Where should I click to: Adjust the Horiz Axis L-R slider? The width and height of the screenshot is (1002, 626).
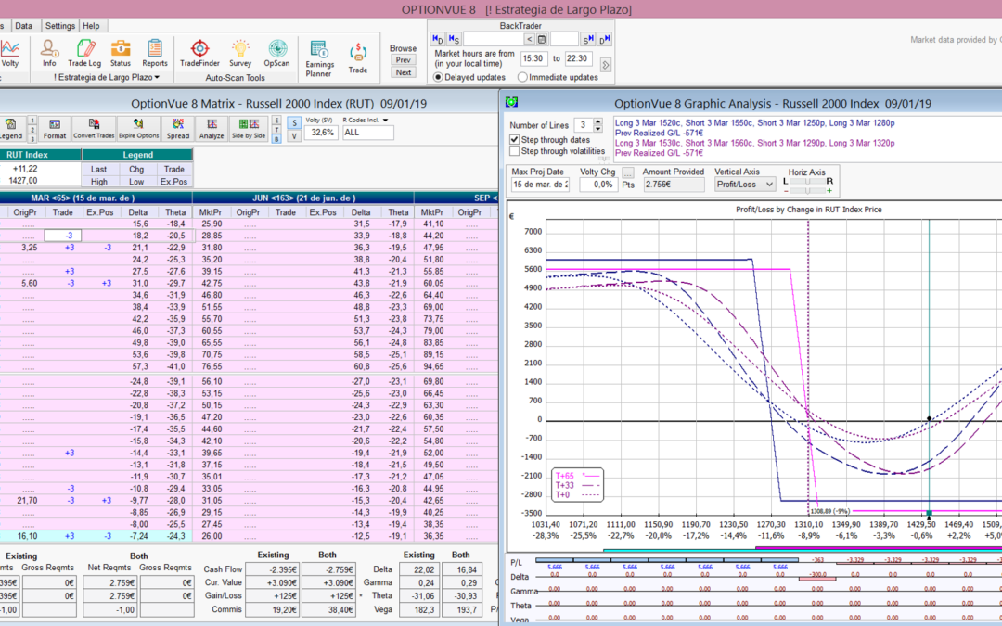coord(808,182)
